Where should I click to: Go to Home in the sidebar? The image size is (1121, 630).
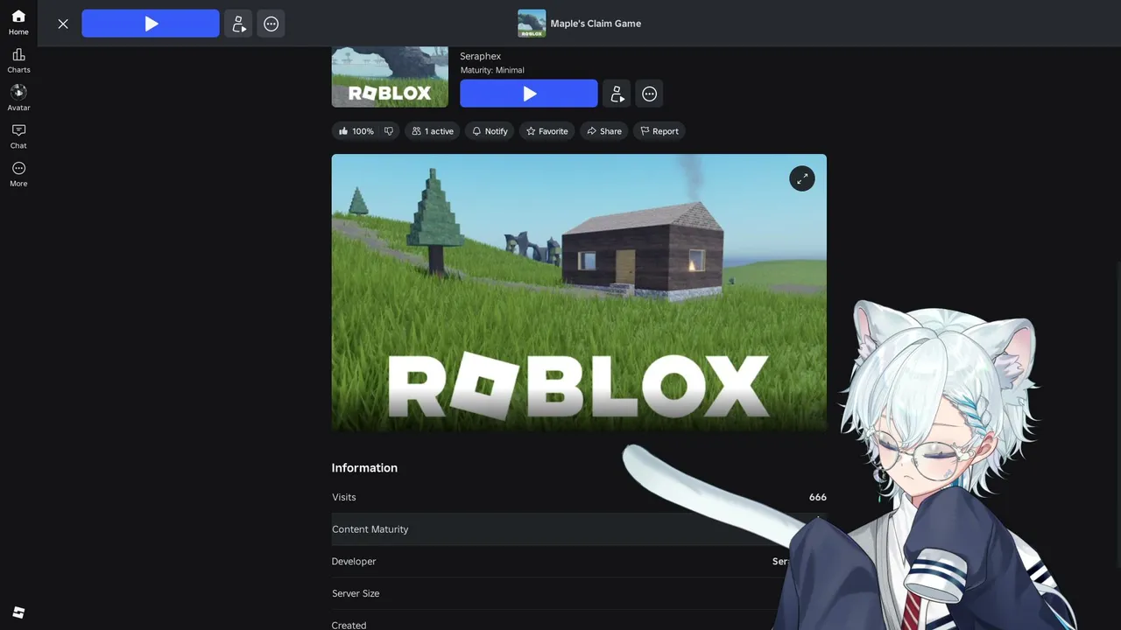[x=18, y=23]
